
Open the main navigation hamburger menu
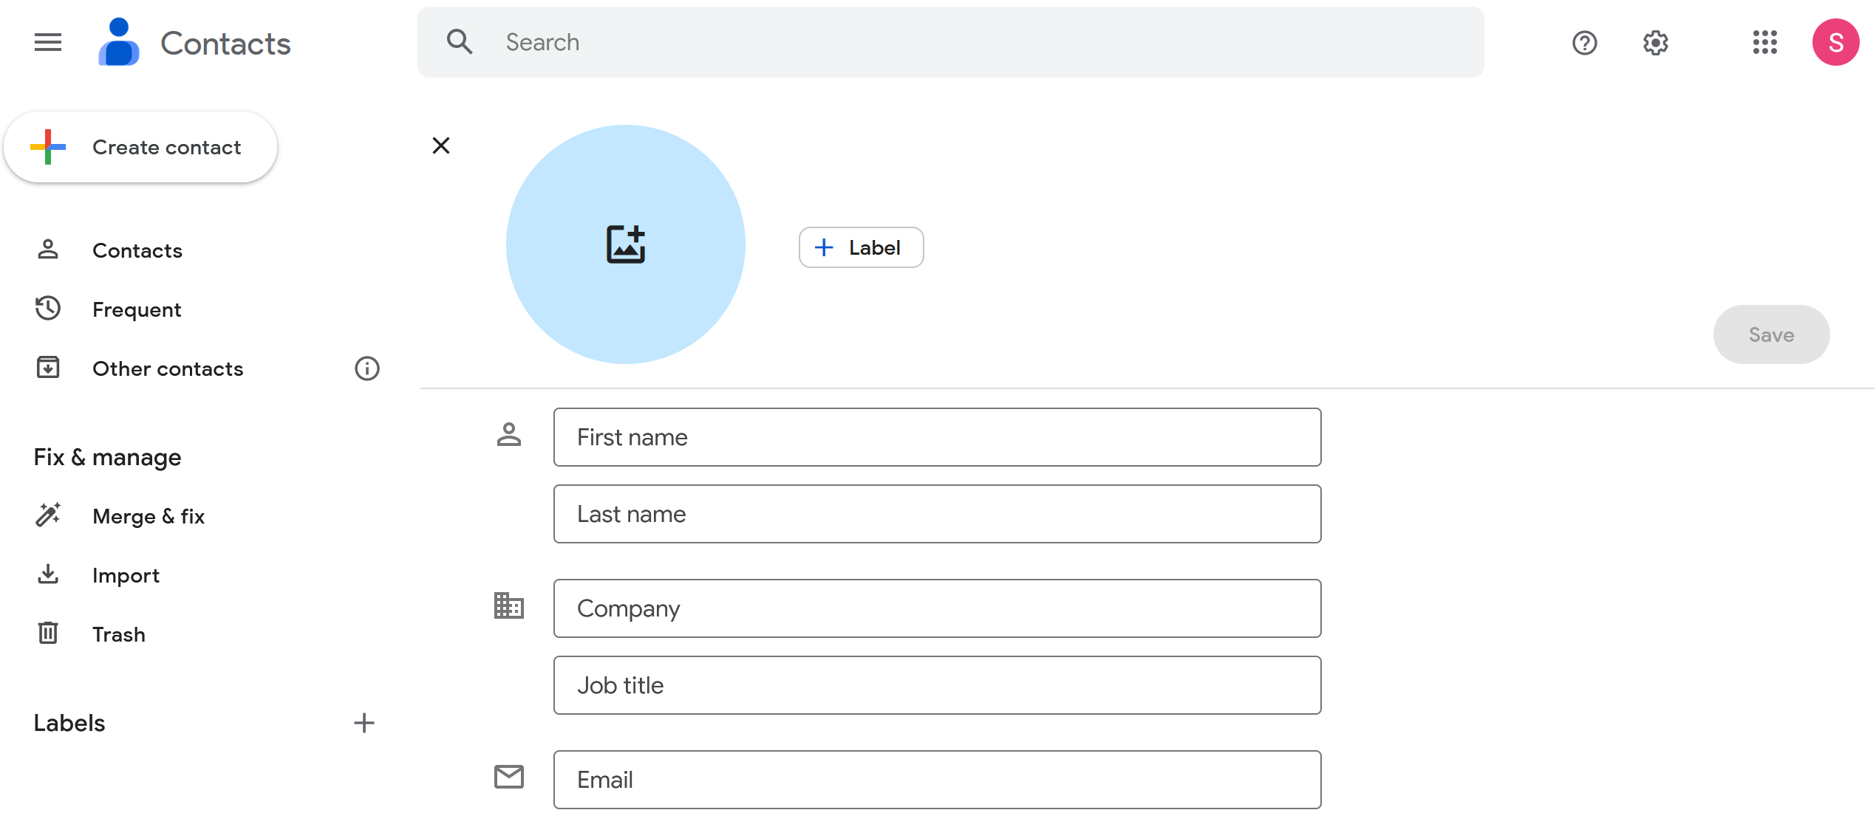coord(47,42)
